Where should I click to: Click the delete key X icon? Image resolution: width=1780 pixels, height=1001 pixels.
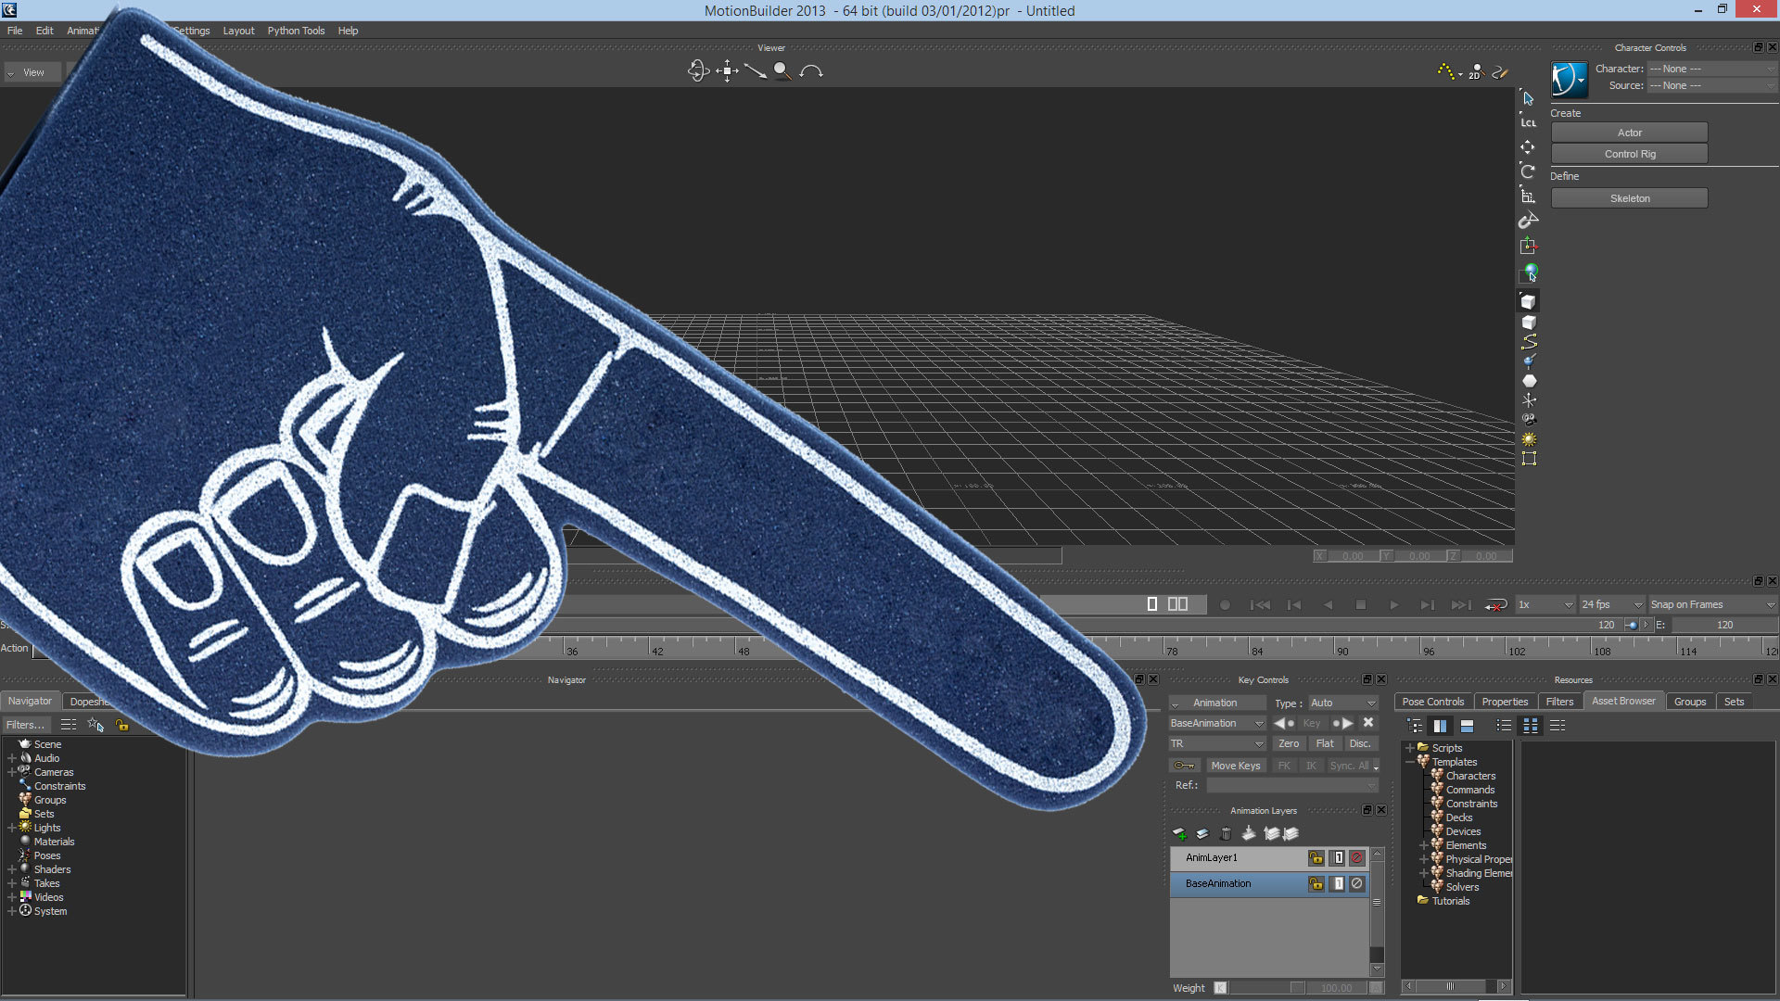(1368, 723)
